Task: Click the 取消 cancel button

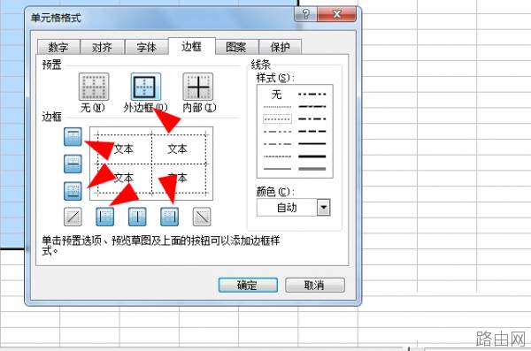Action: coord(315,285)
